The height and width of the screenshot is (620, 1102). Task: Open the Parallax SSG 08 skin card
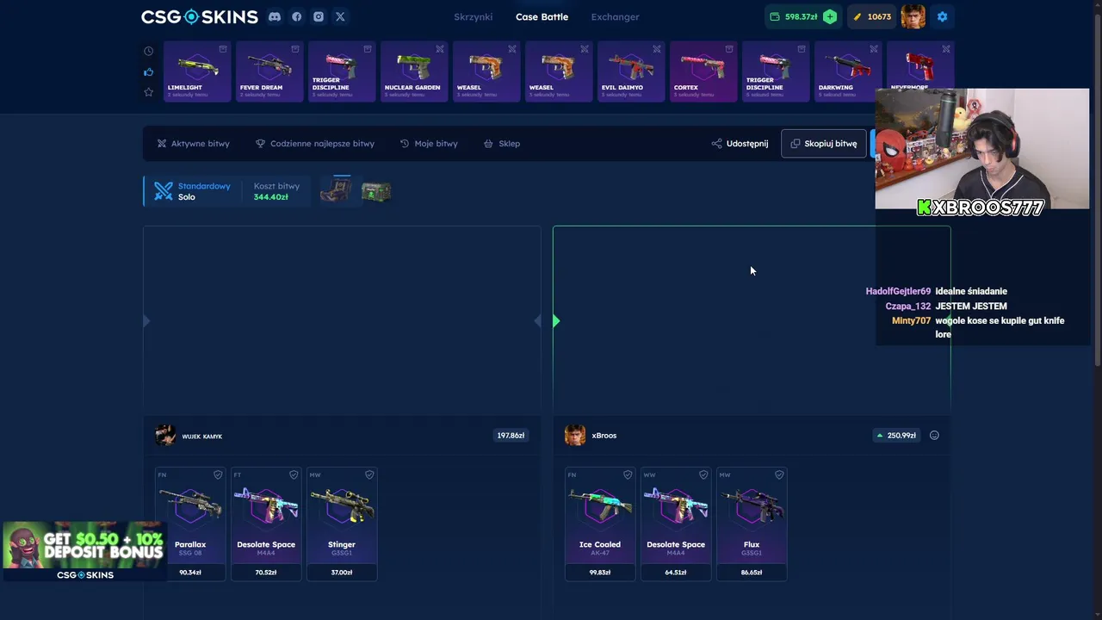point(190,524)
